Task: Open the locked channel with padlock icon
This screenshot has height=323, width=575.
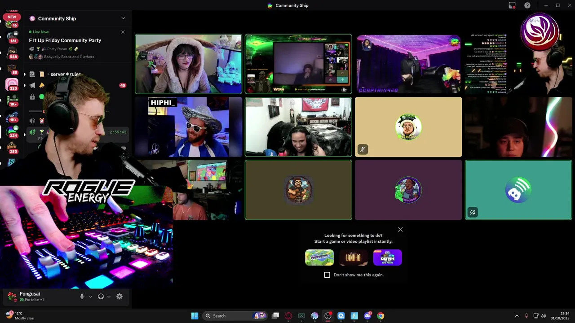Action: click(x=32, y=96)
